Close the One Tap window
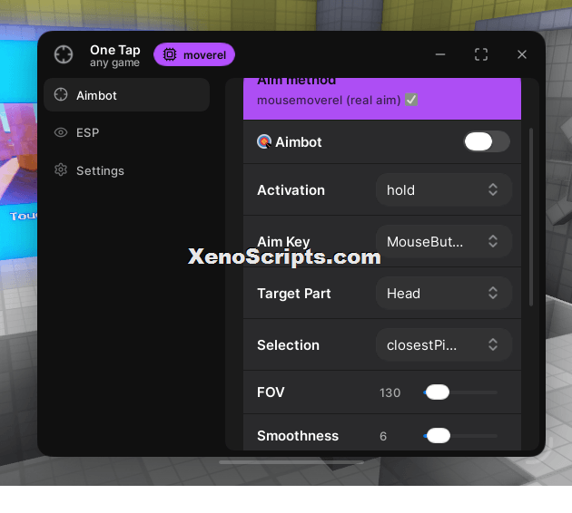This screenshot has width=572, height=513. (x=522, y=54)
